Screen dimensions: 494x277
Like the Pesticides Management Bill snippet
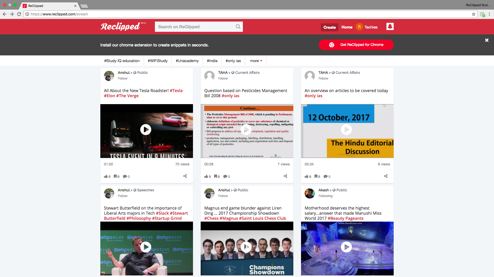(207, 176)
